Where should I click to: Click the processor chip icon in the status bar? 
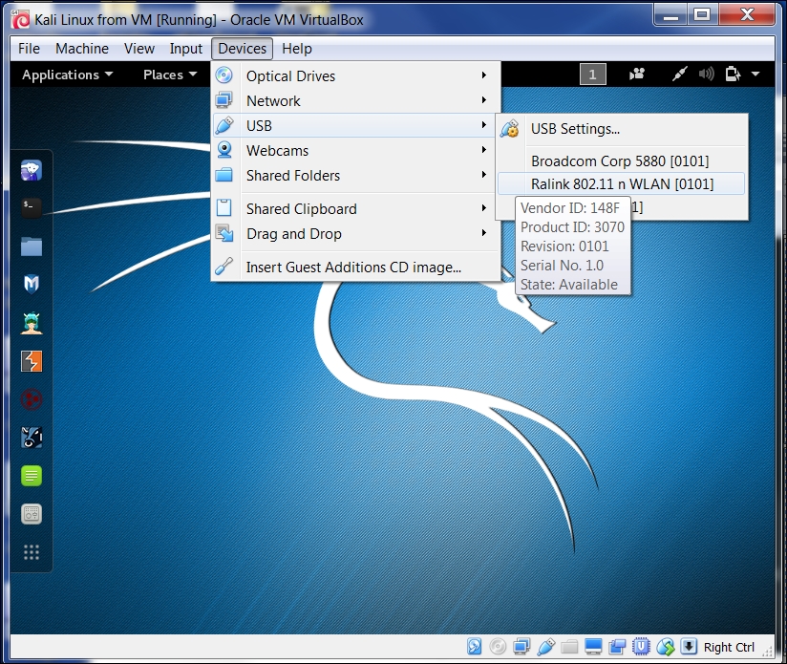[640, 647]
